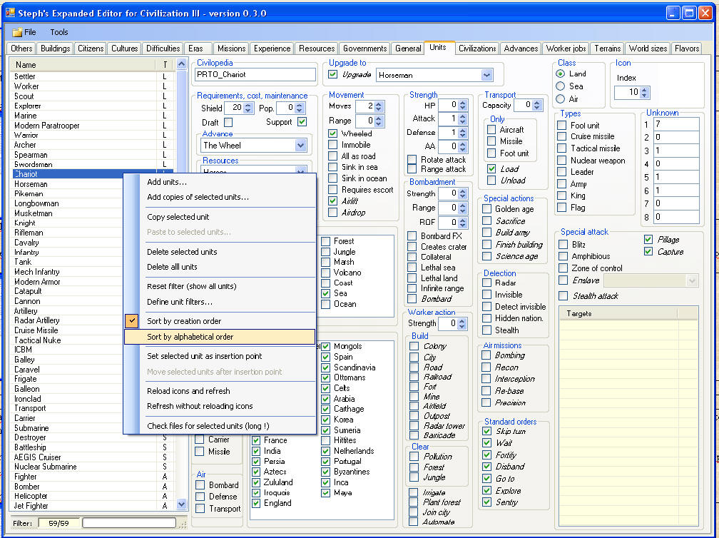Select Modern Paratrooper in the list
Image resolution: width=719 pixels, height=538 pixels.
[47, 126]
